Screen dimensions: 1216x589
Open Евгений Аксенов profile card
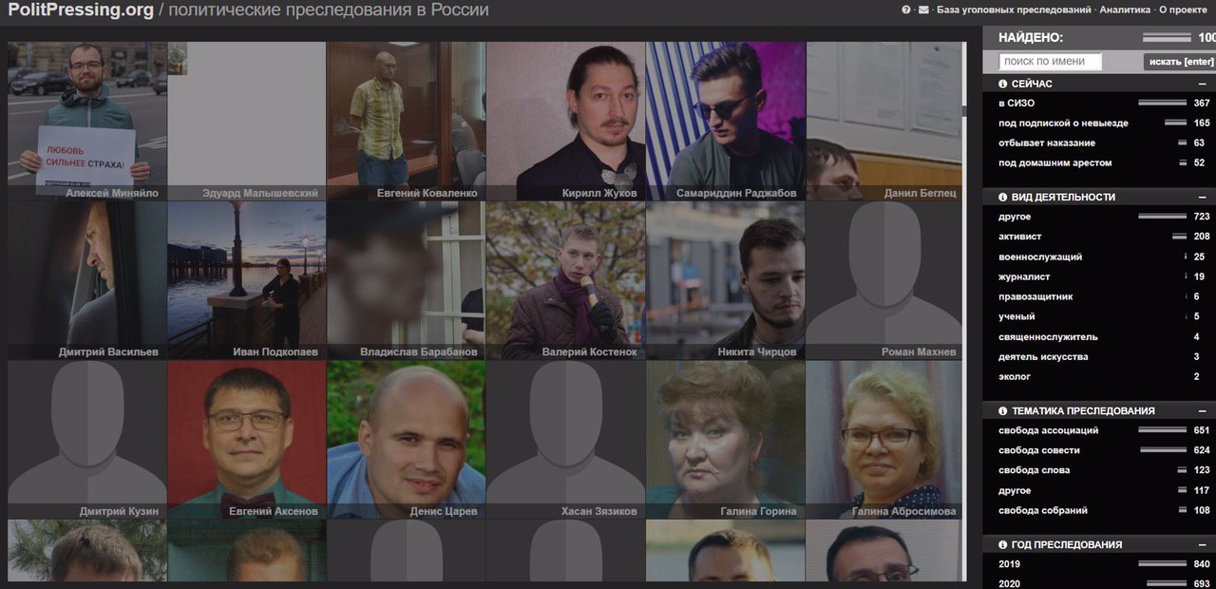pyautogui.click(x=247, y=440)
